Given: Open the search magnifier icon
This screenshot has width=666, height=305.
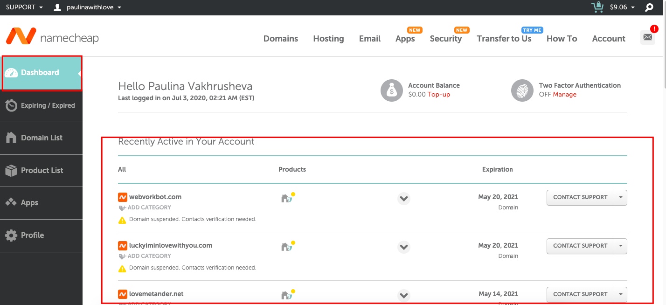Looking at the screenshot, I should (649, 7).
